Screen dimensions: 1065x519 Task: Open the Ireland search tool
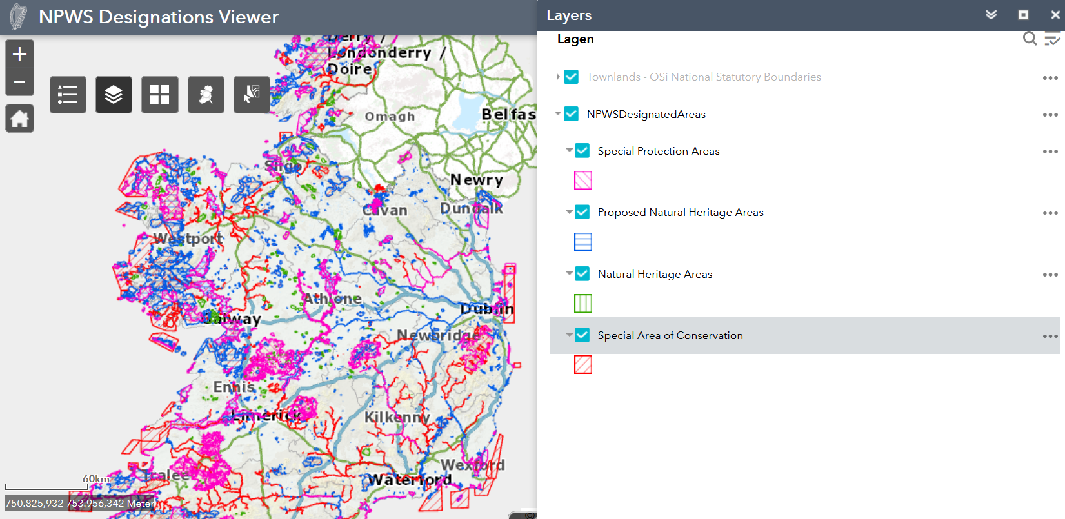206,95
